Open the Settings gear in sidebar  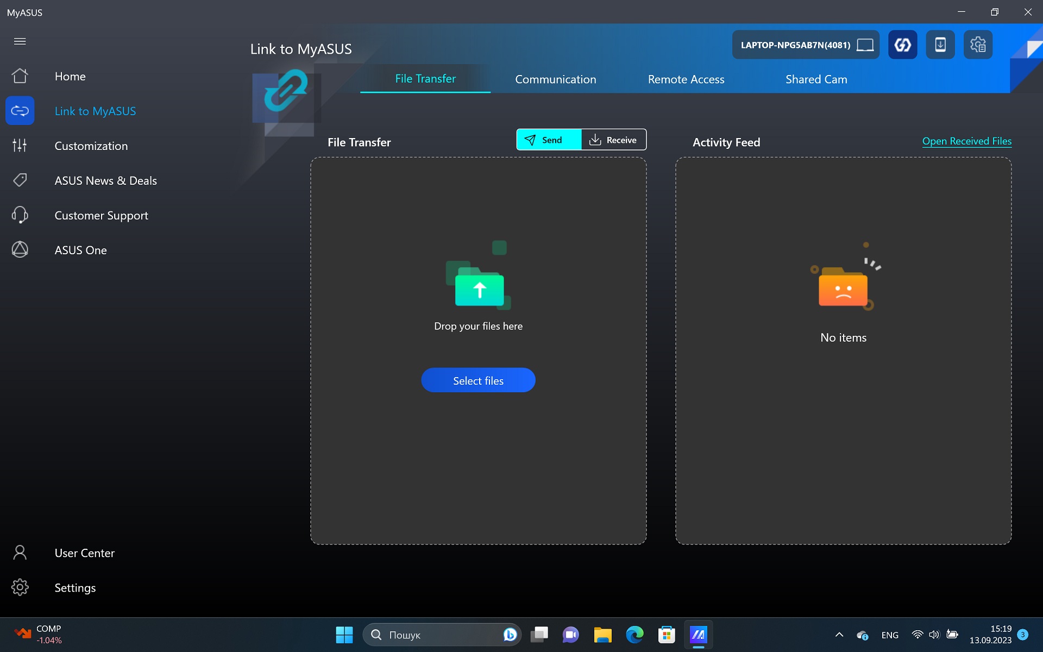tap(20, 587)
